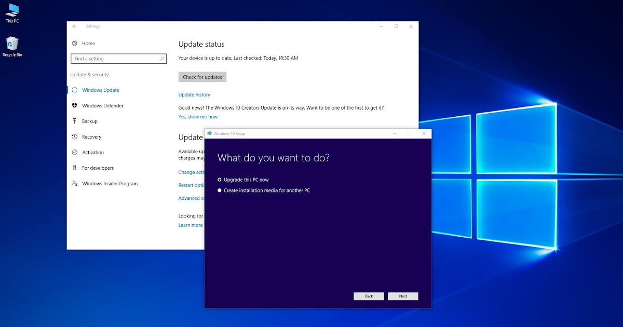Image resolution: width=623 pixels, height=327 pixels.
Task: Click 'Your device is up to date' status text
Action: click(x=238, y=58)
